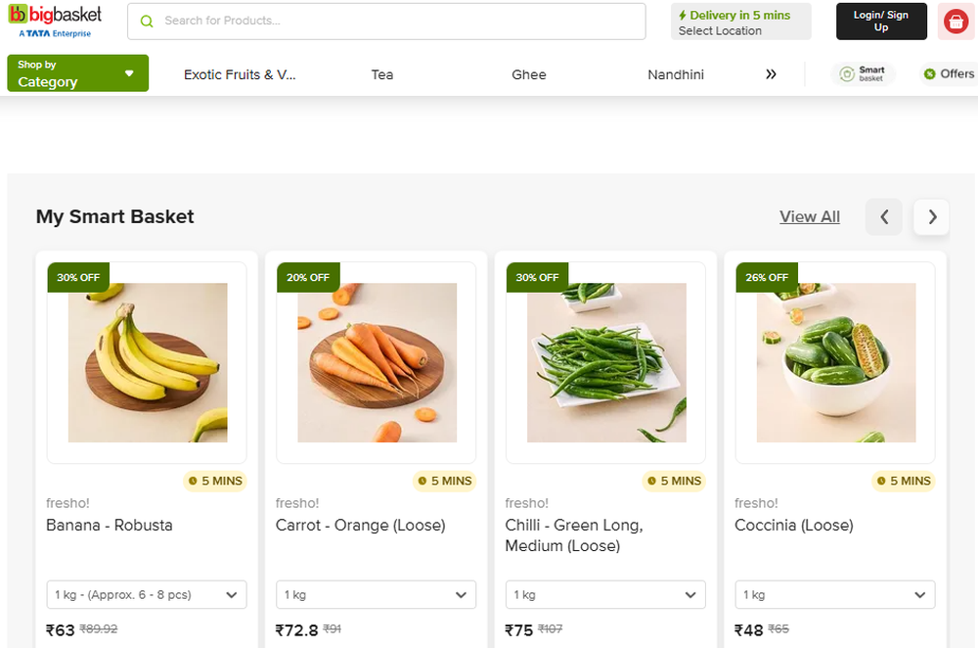978x648 pixels.
Task: Expand the Shop by Category dropdown
Action: [x=77, y=72]
